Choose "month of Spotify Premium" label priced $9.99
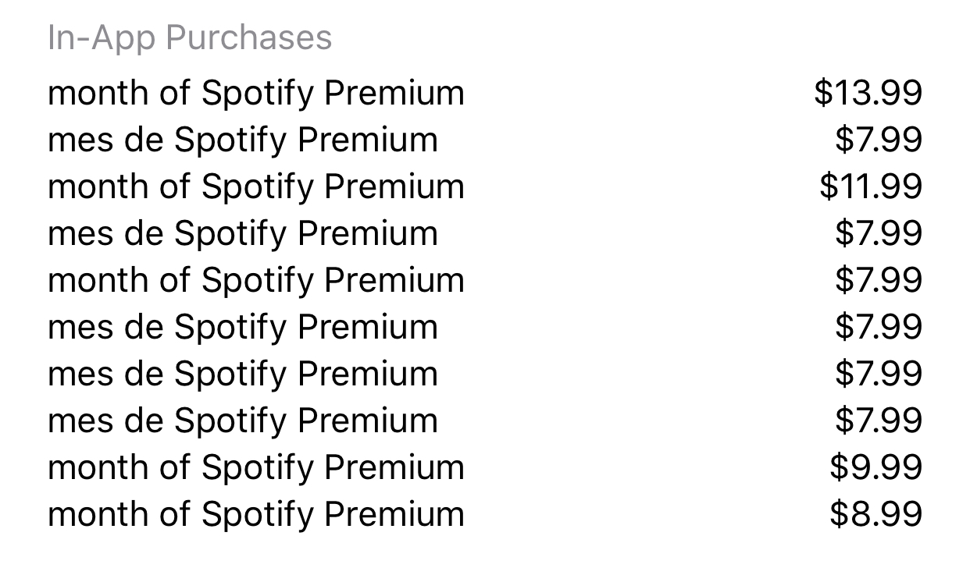The width and height of the screenshot is (970, 575). (x=256, y=467)
